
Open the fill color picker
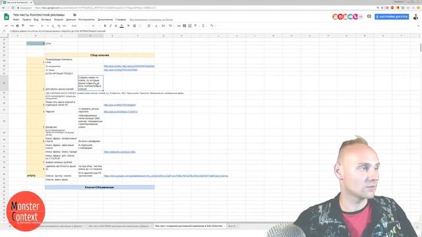(129, 26)
